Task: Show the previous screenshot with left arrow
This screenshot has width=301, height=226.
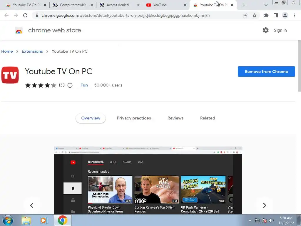Action: coord(32,205)
